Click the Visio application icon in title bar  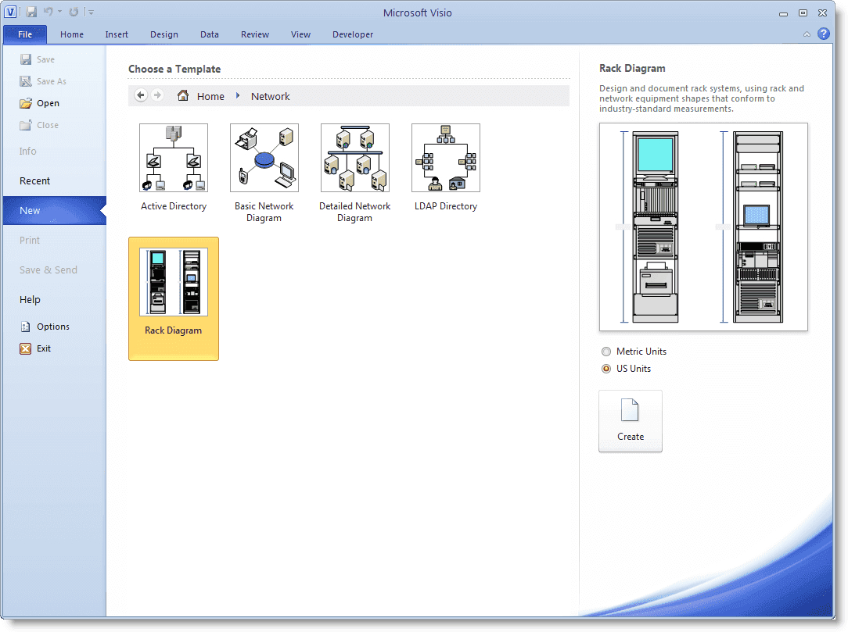(x=10, y=12)
